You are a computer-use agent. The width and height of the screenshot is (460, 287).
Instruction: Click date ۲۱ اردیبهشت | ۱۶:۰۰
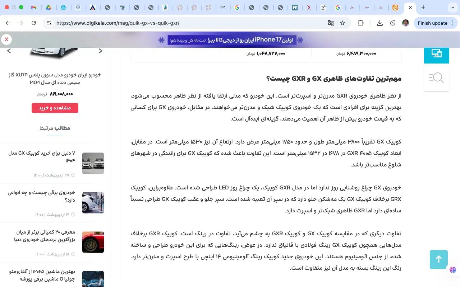(55, 215)
